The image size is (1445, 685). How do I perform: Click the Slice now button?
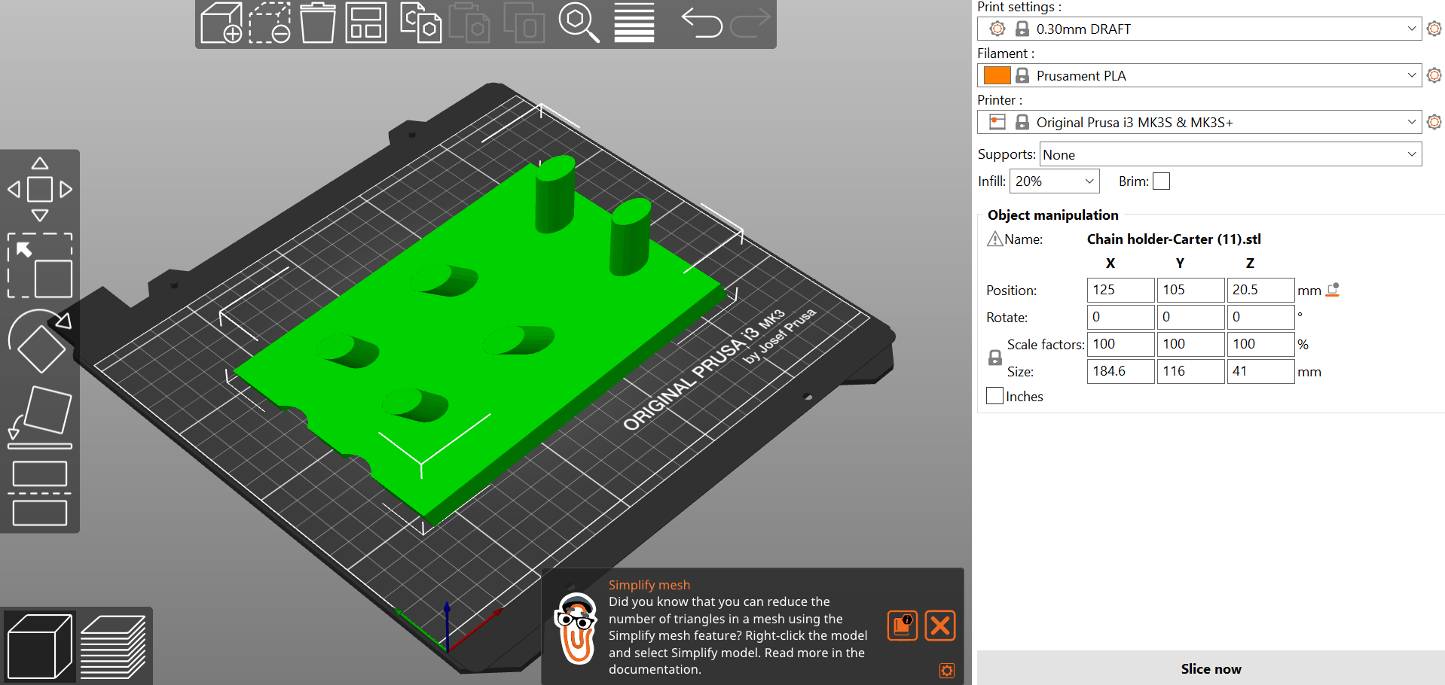coord(1211,668)
